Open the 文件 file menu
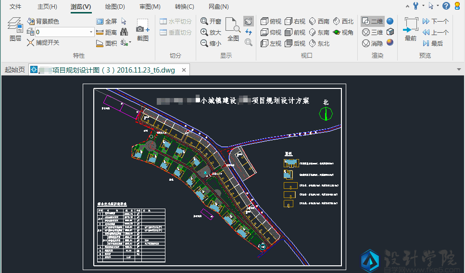 (15, 7)
